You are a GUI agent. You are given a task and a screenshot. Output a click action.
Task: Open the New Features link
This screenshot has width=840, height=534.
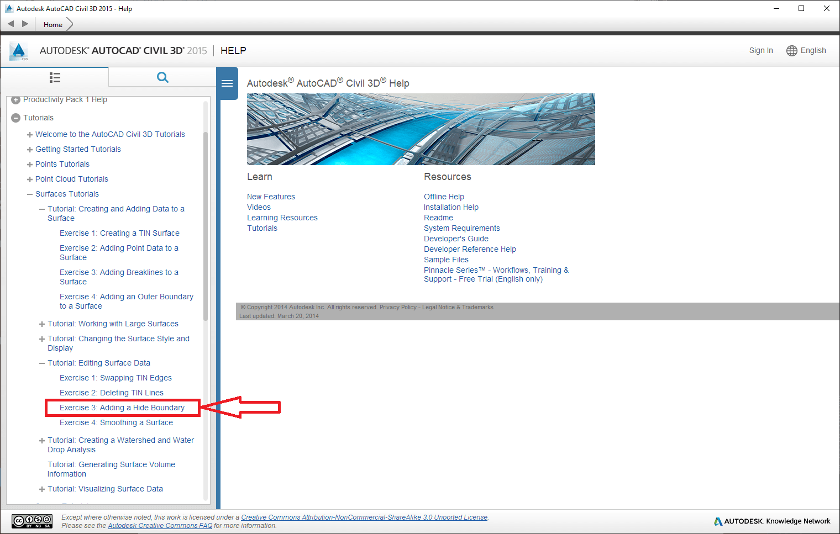click(x=271, y=197)
